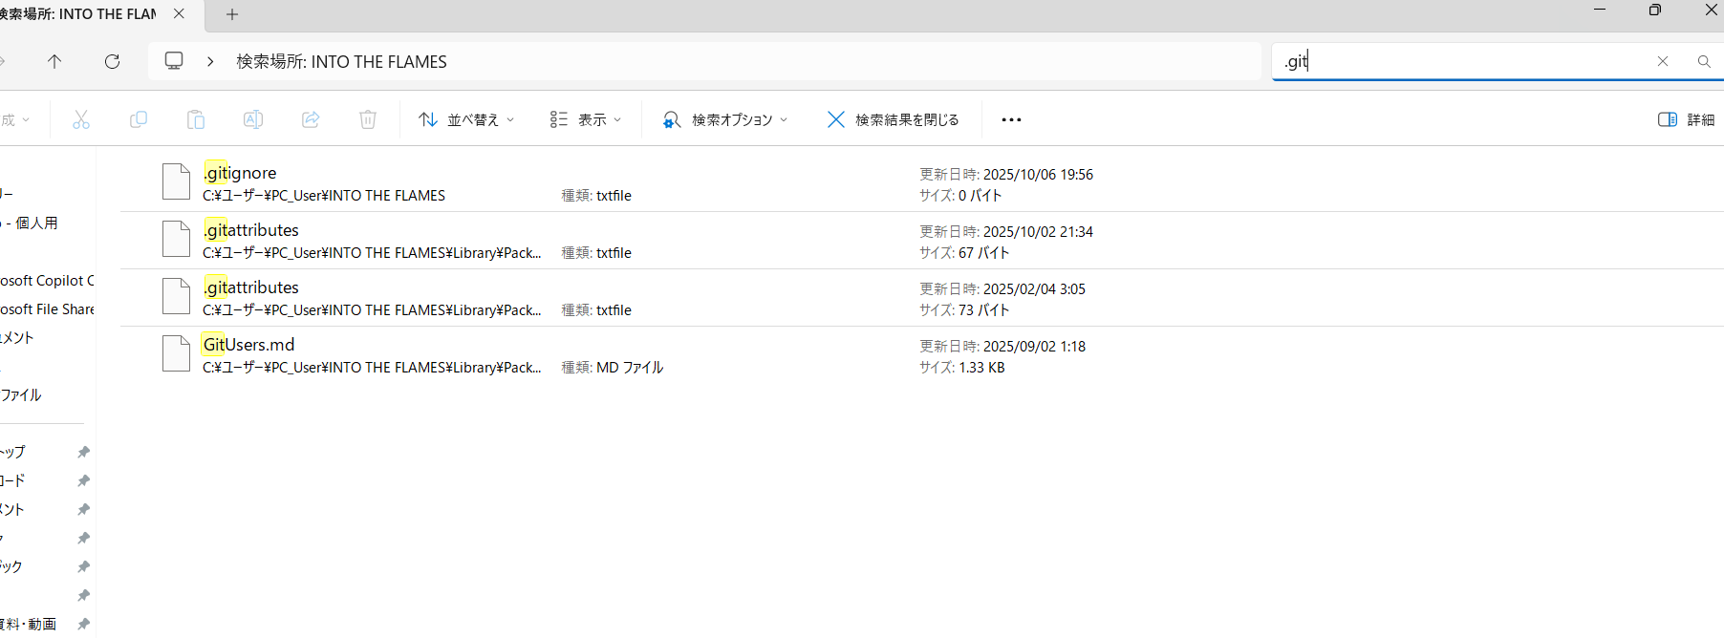Clear the search box text
1724x638 pixels.
click(x=1663, y=61)
